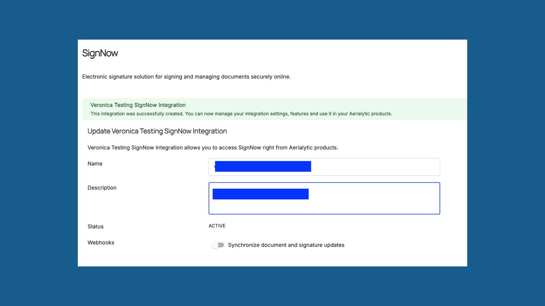Click the 'Electronic signature solution' description text
Image resolution: width=545 pixels, height=306 pixels.
[186, 77]
